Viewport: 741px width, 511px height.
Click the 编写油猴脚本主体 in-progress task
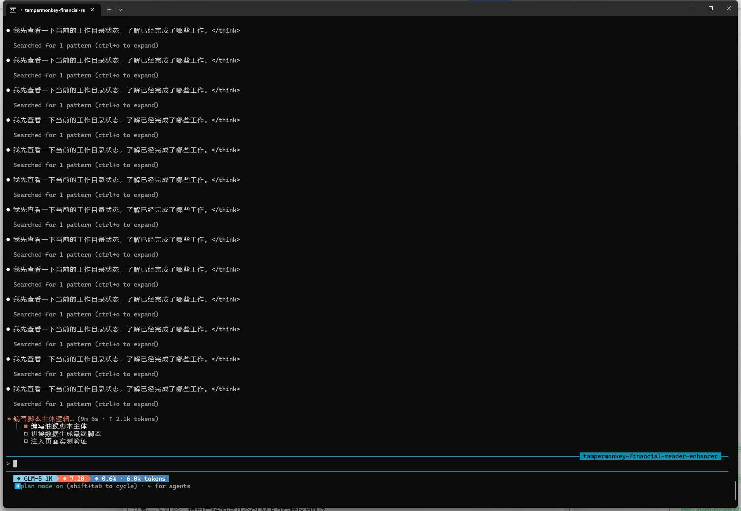point(59,426)
